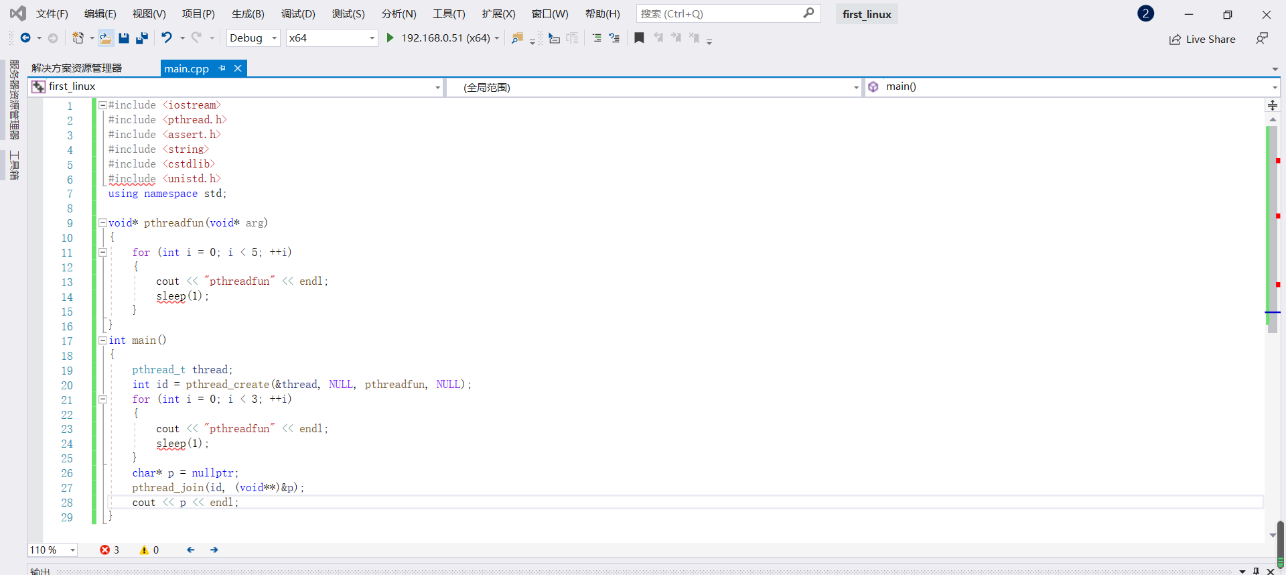Screen dimensions: 1286x575
Task: Save the current file with the floppy icon
Action: [124, 38]
